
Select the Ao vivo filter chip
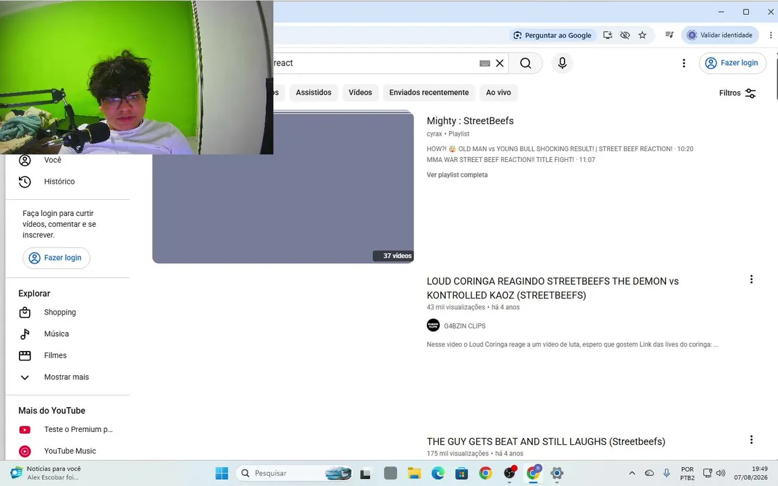(498, 92)
